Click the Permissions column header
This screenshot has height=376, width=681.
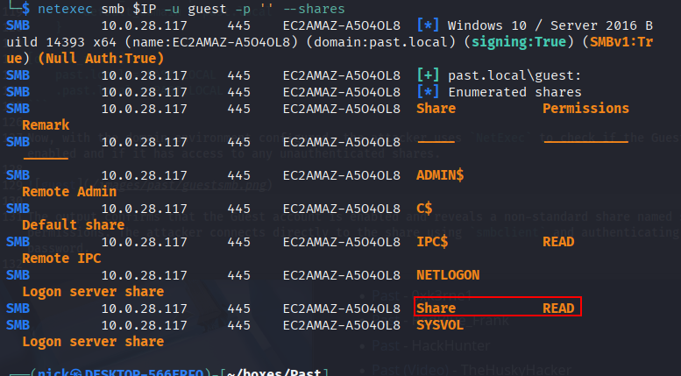tap(585, 109)
